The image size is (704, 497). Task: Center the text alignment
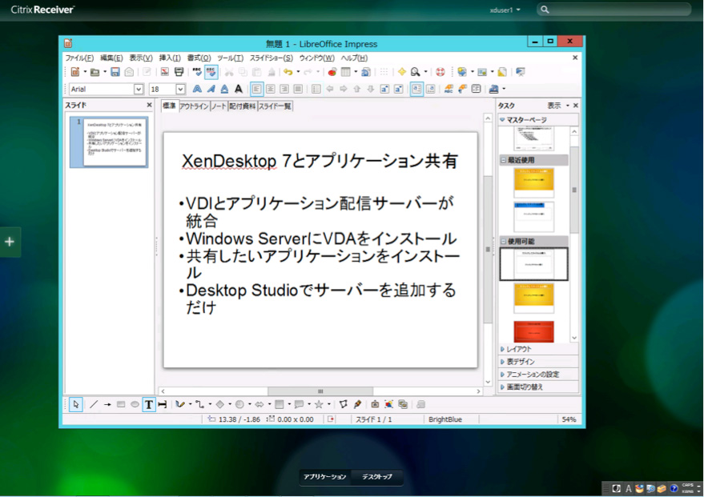[x=271, y=89]
